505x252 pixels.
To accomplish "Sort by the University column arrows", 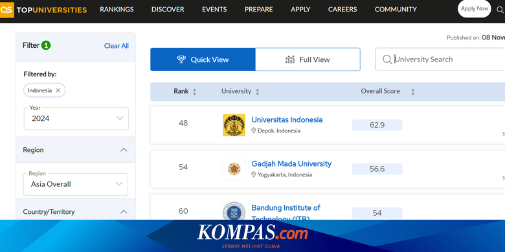I will click(x=257, y=92).
